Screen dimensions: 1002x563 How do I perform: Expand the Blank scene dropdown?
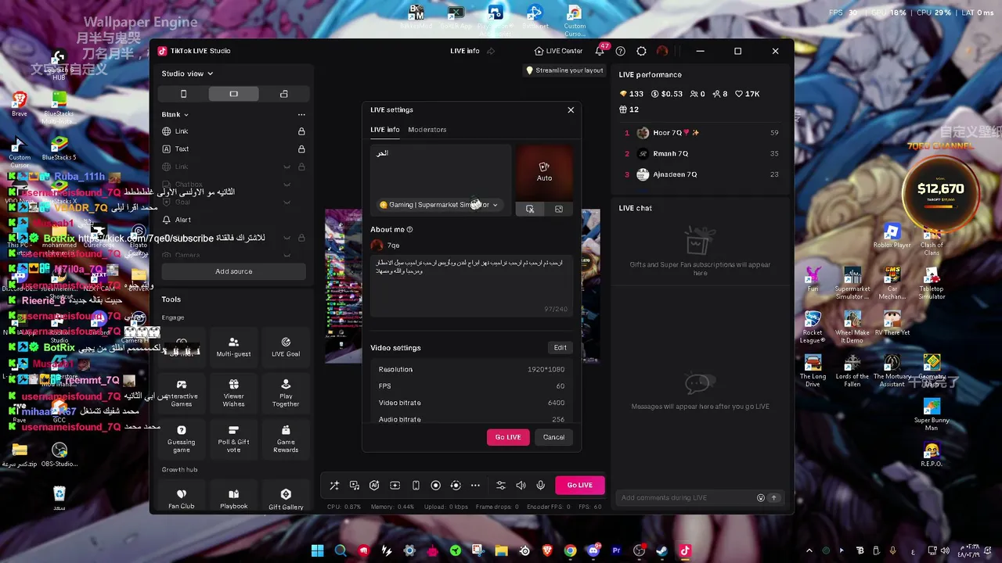[175, 114]
